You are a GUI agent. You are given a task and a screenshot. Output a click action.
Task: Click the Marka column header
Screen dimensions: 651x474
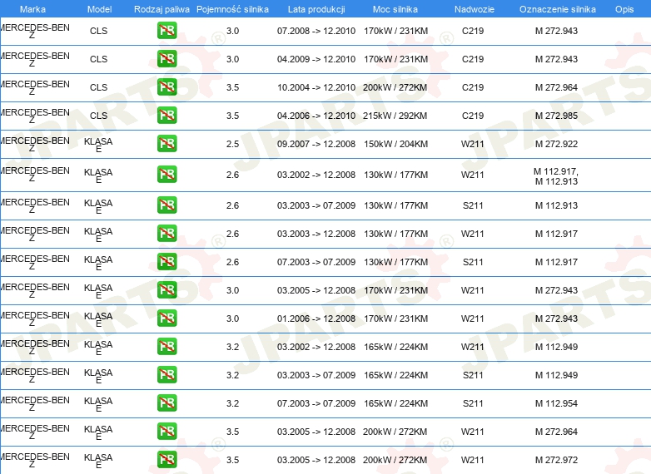(32, 8)
